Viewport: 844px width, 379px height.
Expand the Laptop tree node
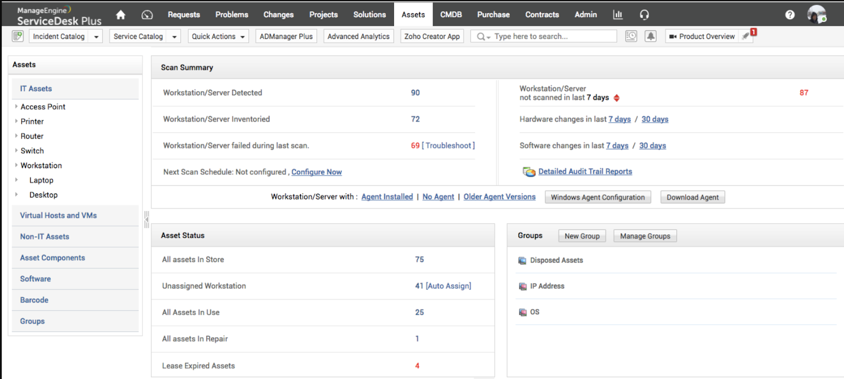click(x=16, y=180)
